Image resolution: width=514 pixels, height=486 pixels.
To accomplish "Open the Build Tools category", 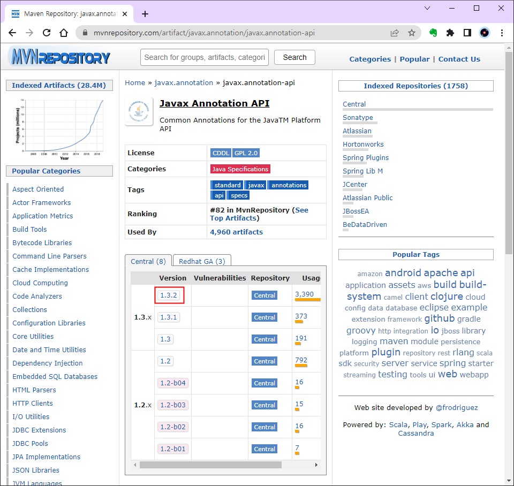I will (x=29, y=230).
